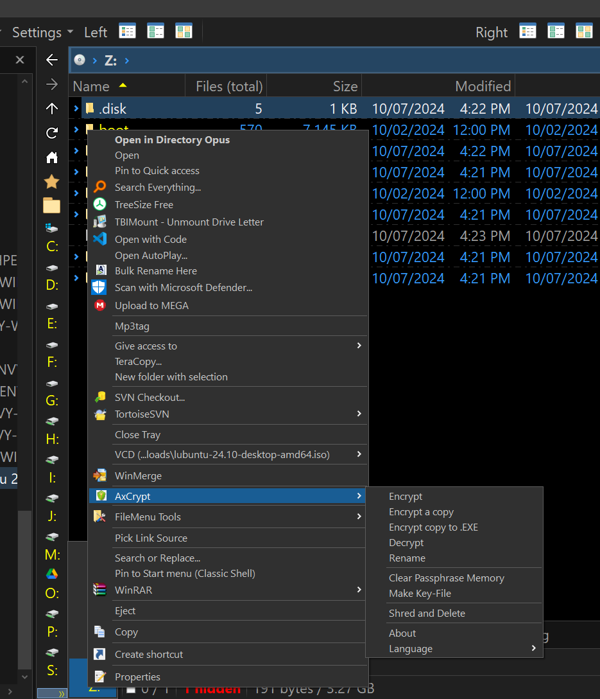Set Right pane to details view icon

point(528,31)
